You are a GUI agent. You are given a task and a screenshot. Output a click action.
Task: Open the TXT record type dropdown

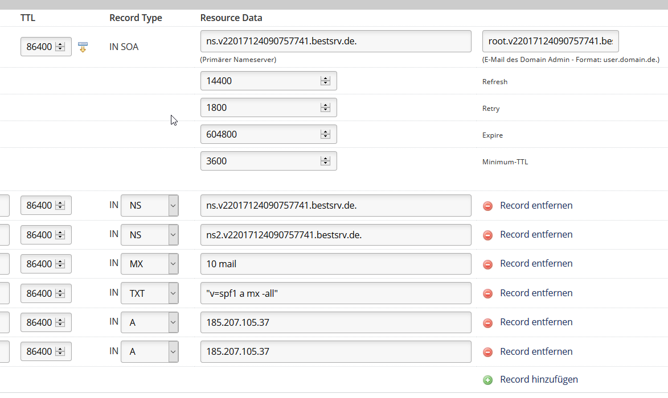pyautogui.click(x=173, y=293)
